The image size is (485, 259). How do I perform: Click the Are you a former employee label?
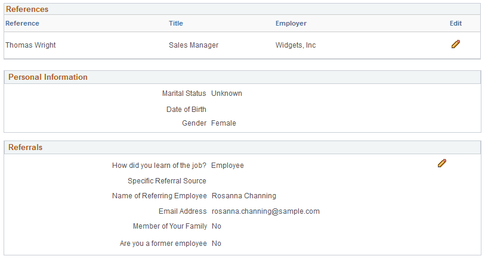(x=163, y=244)
